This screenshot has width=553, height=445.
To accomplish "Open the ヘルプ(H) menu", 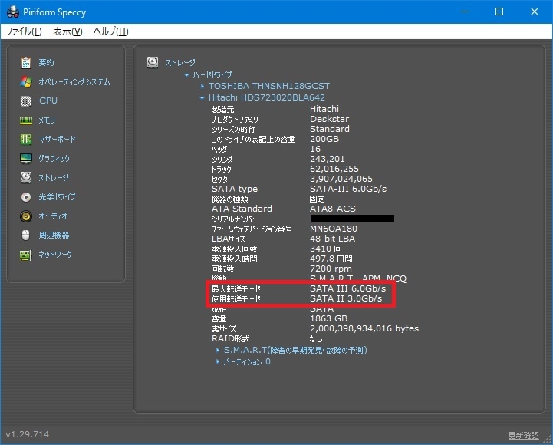I will [110, 31].
